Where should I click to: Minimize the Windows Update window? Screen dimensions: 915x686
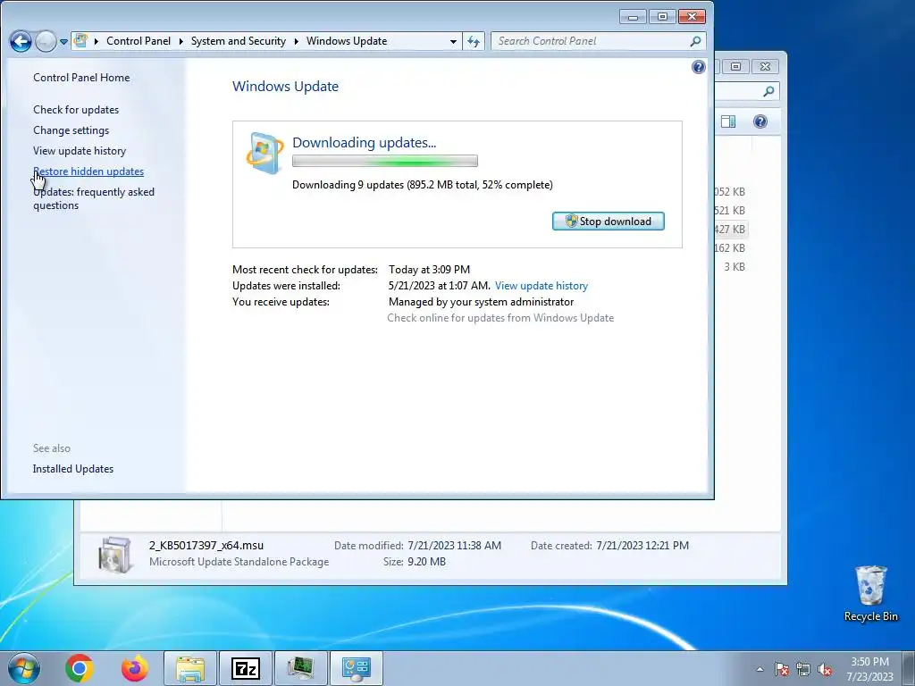pos(633,17)
